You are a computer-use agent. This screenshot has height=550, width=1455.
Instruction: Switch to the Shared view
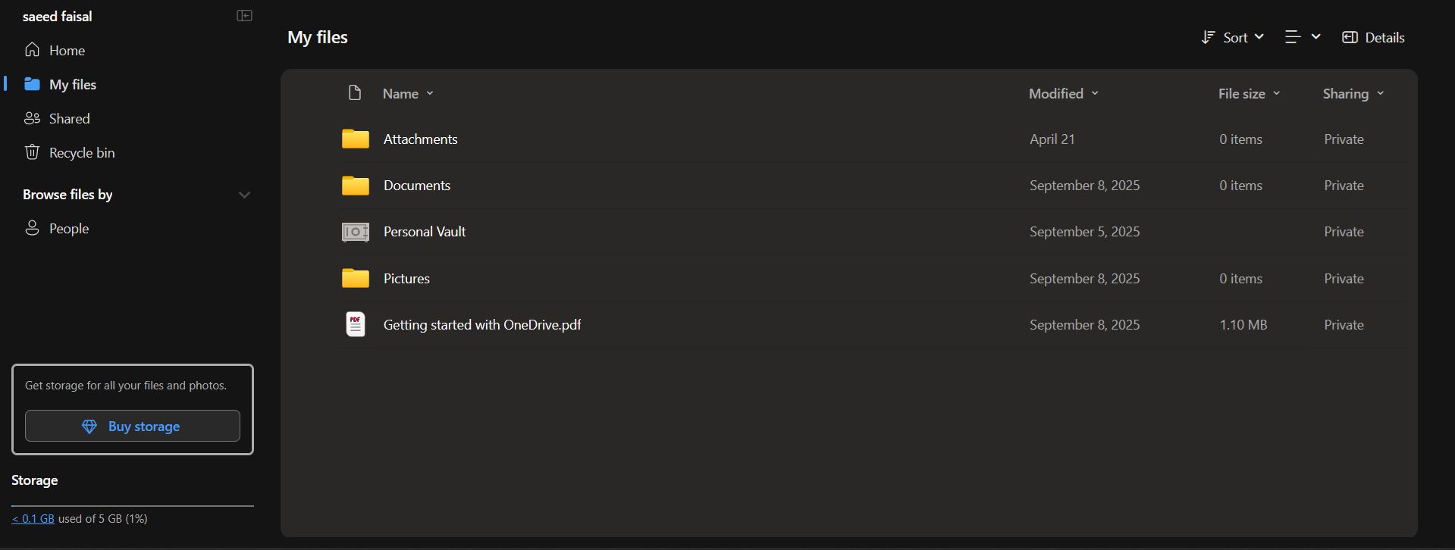pyautogui.click(x=57, y=118)
